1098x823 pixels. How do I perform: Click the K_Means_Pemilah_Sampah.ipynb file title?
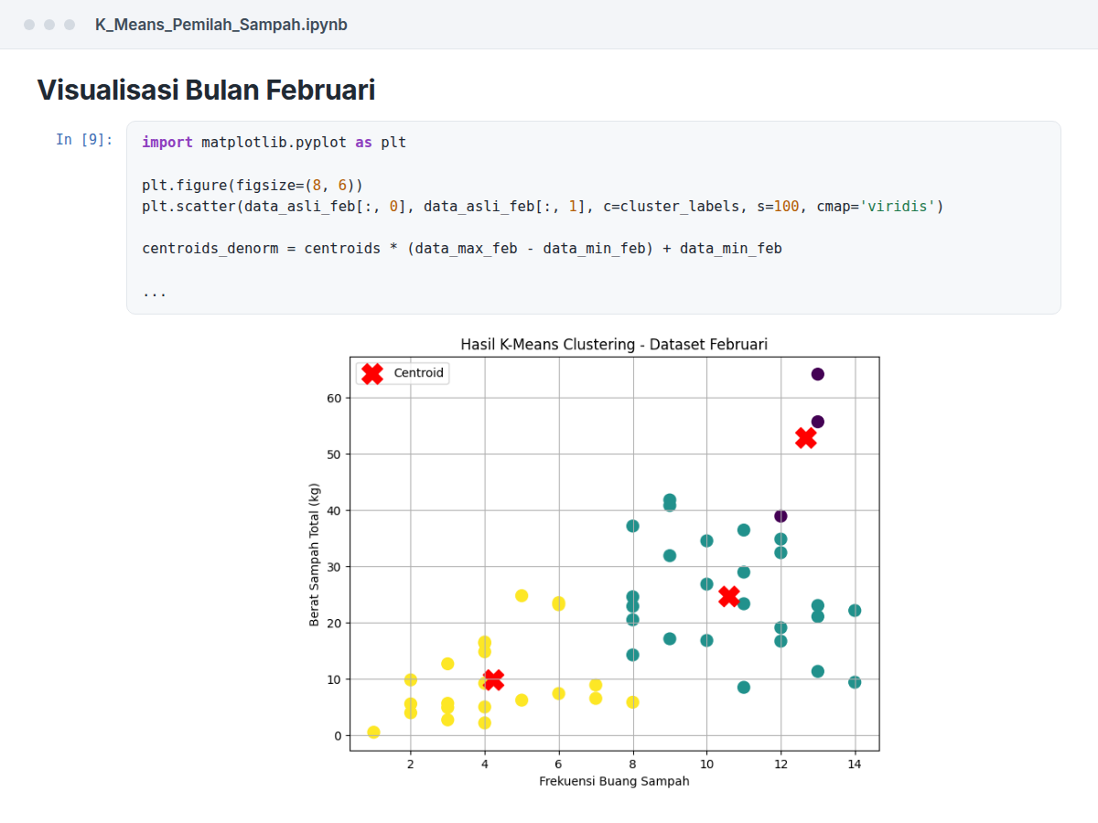tap(221, 25)
